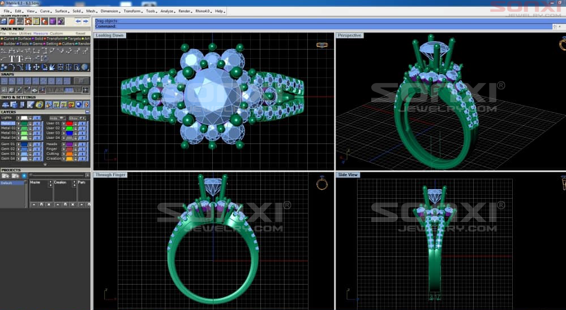Select the Gems tool category
The width and height of the screenshot is (566, 310).
click(x=36, y=43)
